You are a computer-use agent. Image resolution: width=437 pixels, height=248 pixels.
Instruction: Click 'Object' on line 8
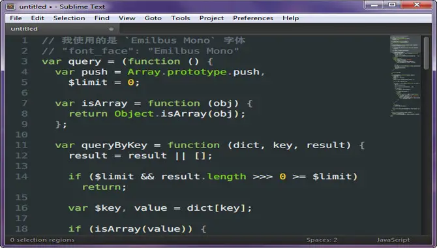click(x=134, y=114)
